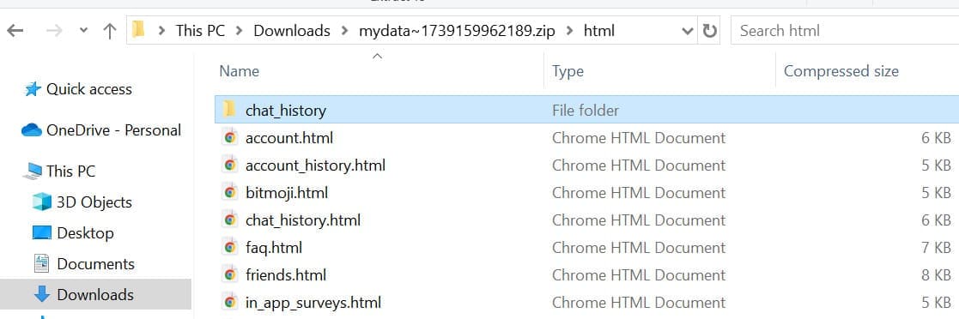Refresh the html folder view
This screenshot has height=319, width=959.
point(709,31)
